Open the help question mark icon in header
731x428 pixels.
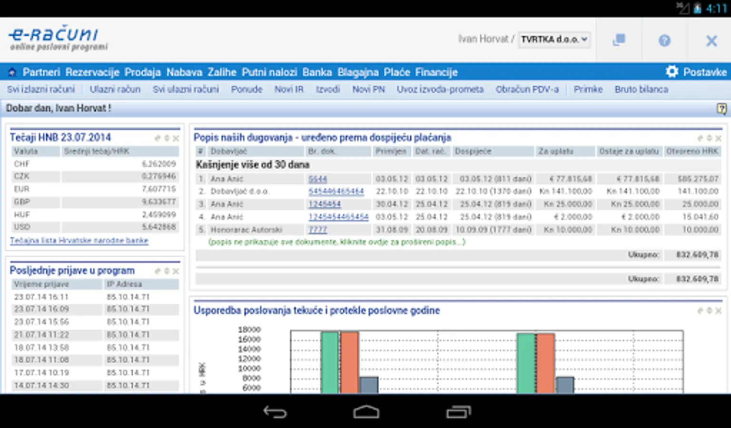pos(664,40)
